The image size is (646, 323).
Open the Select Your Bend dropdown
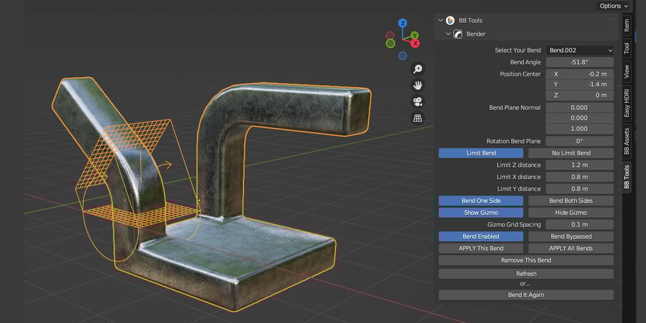(580, 50)
